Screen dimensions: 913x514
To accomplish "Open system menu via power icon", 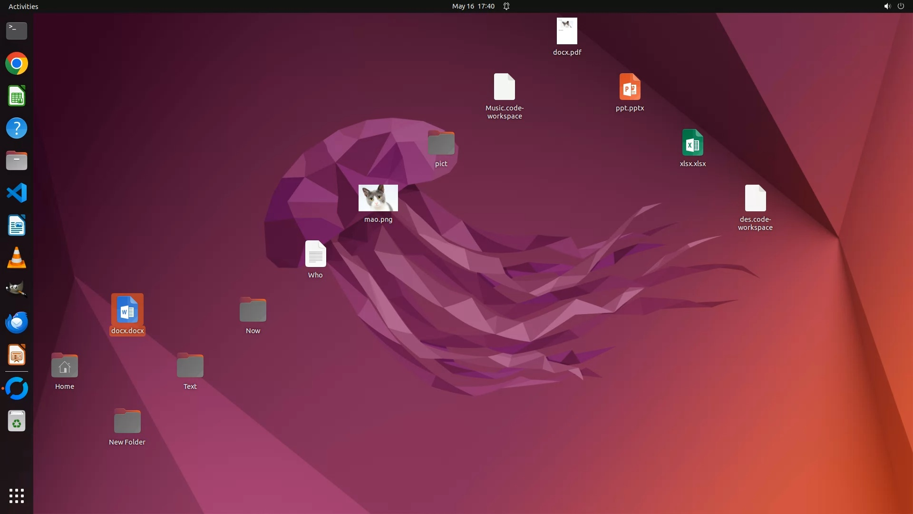I will tap(901, 6).
